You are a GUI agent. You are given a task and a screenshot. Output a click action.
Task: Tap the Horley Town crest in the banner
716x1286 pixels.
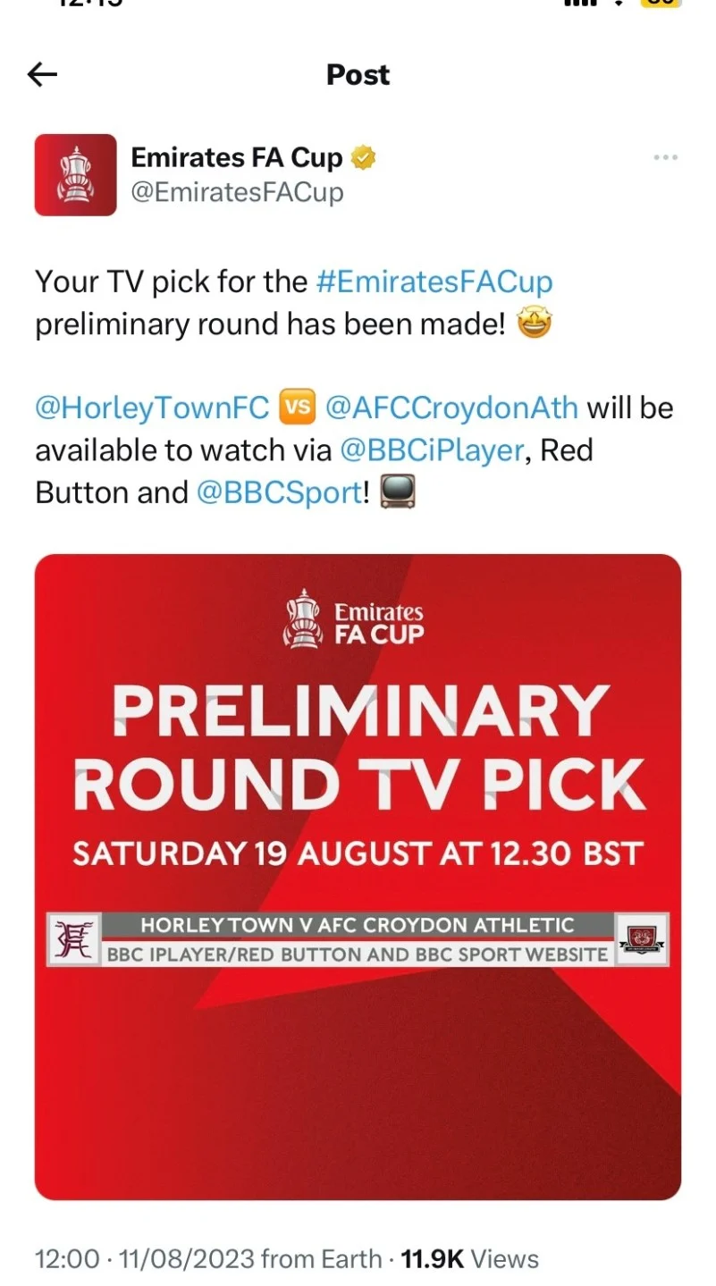[x=73, y=939]
